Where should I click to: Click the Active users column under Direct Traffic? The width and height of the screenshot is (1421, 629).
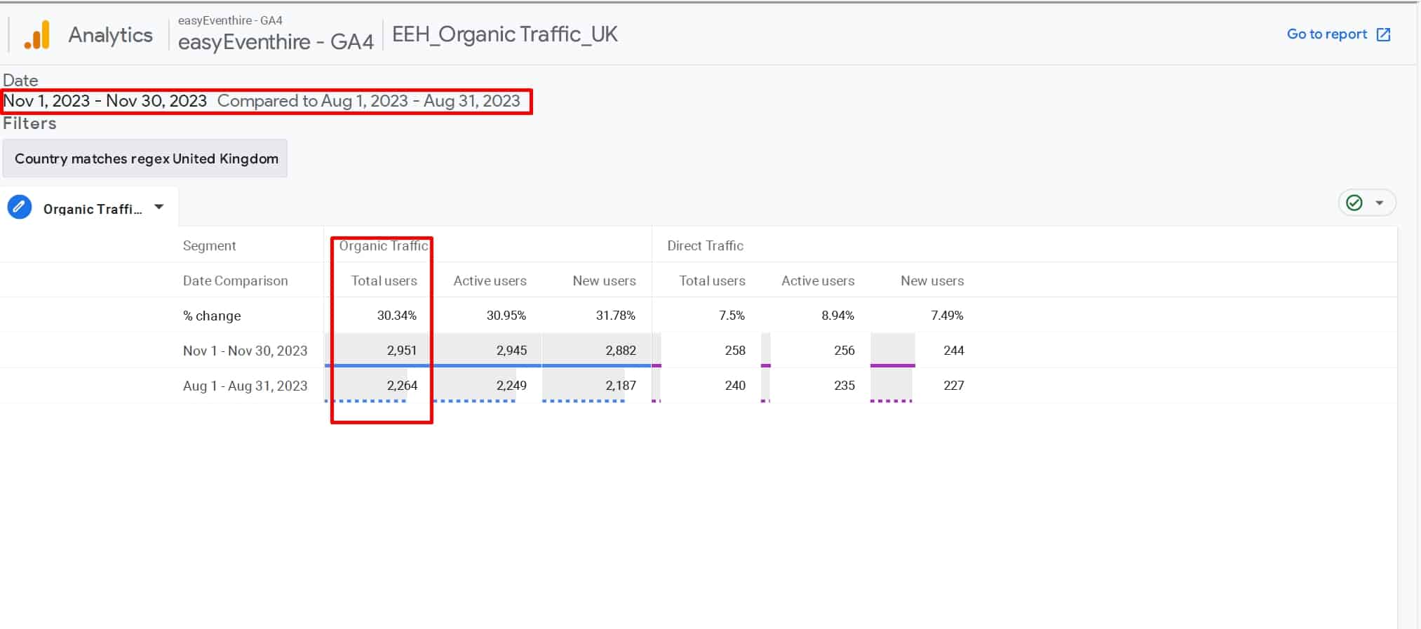click(818, 280)
